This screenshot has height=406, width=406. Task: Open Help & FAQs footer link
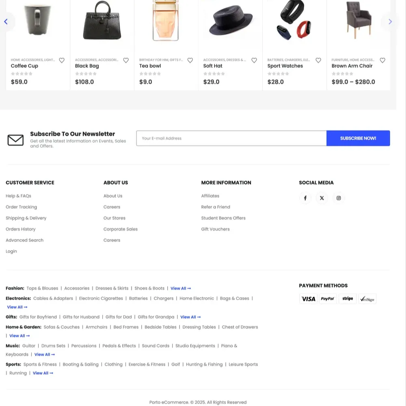[18, 196]
